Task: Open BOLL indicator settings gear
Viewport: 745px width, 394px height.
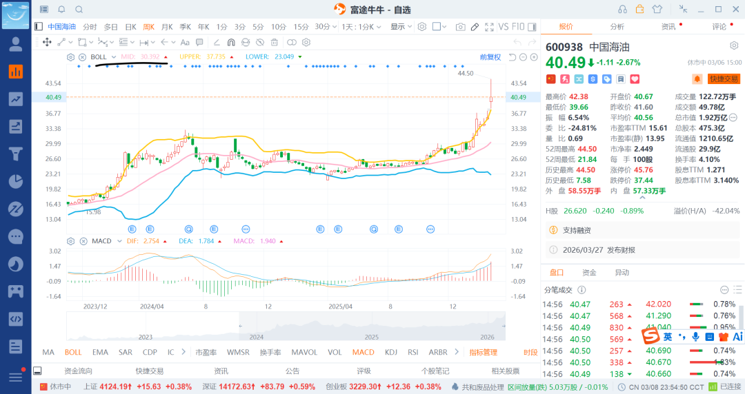Action: [x=71, y=57]
